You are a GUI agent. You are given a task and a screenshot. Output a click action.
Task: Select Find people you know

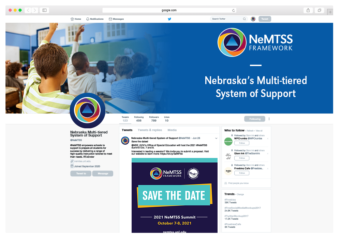(239, 183)
